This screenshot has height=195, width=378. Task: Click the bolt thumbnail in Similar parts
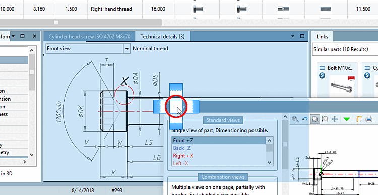(x=342, y=85)
